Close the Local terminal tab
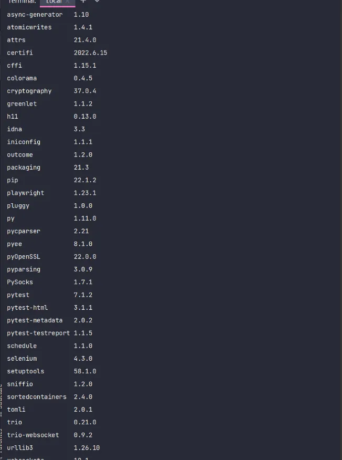 click(x=68, y=2)
